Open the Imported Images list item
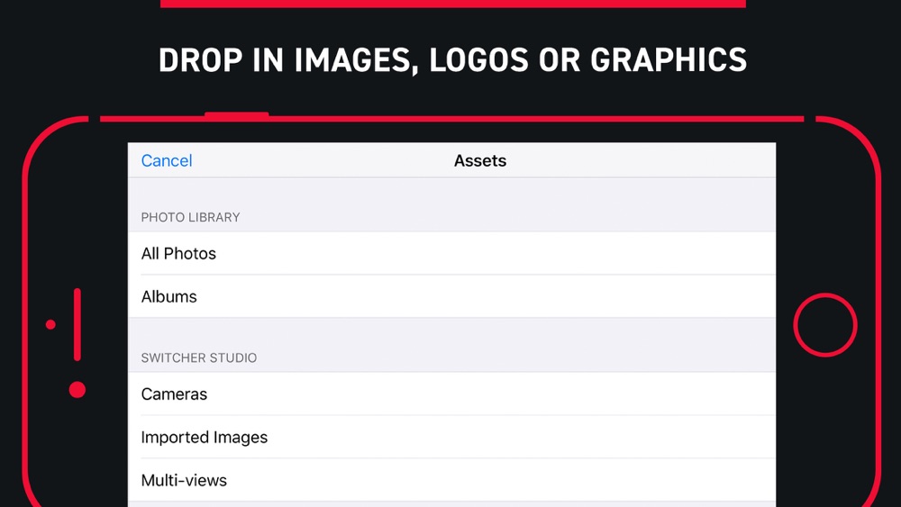 451,437
